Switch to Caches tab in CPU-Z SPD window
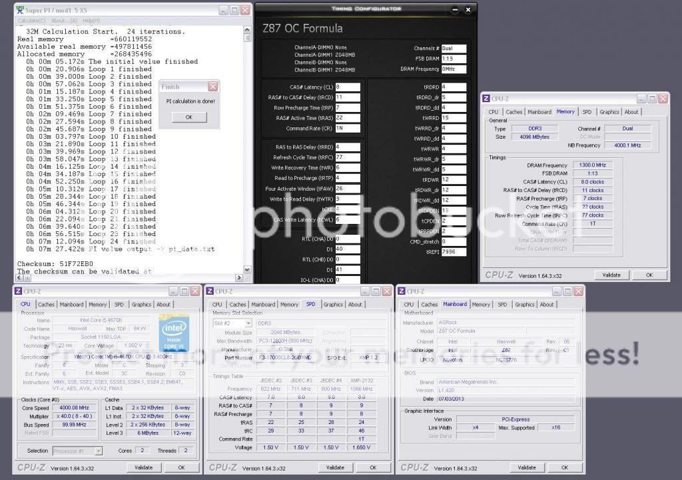The width and height of the screenshot is (682, 480). point(238,305)
